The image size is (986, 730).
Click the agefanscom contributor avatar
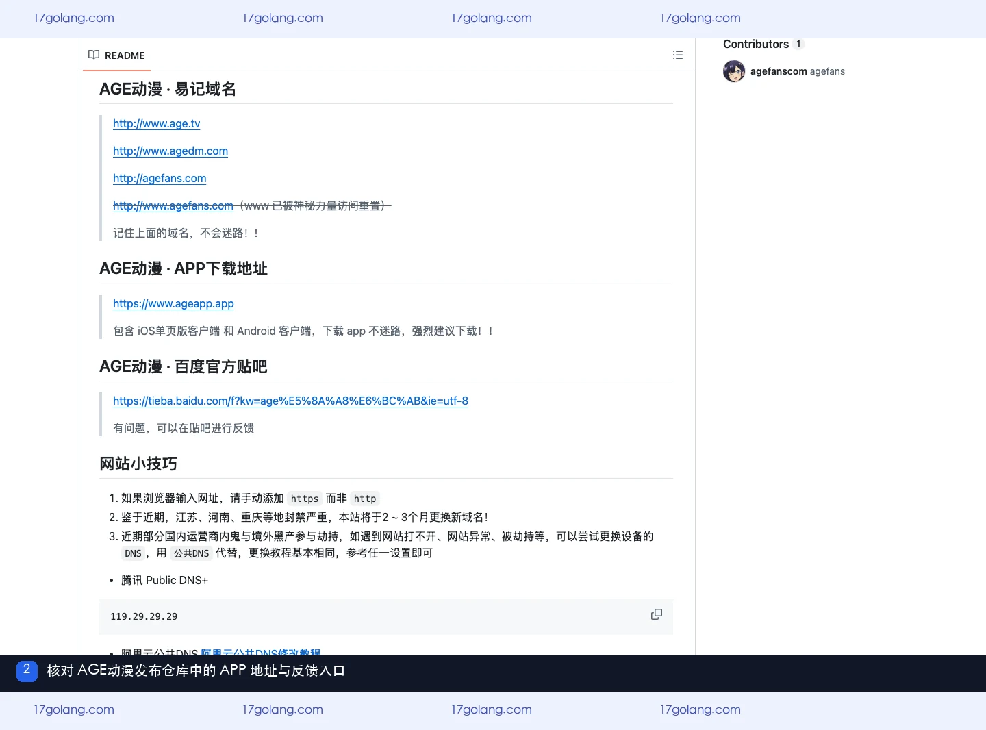point(734,71)
